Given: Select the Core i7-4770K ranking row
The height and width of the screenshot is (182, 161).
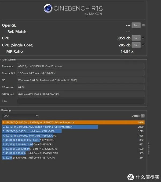Looking at the screenshot, I should (73, 140).
